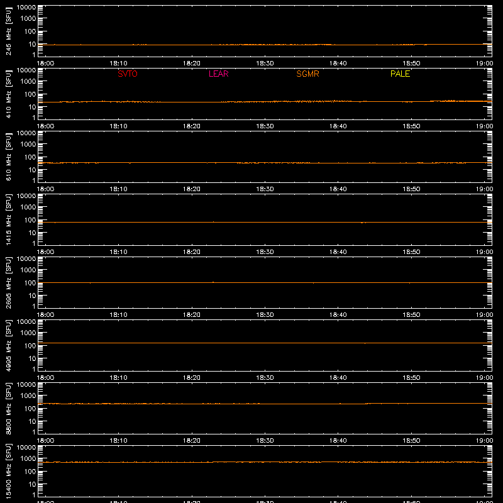Click '18:10' time label of the 8800 MHz plot
Image resolution: width=503 pixels, height=503 pixels.
pyautogui.click(x=118, y=441)
